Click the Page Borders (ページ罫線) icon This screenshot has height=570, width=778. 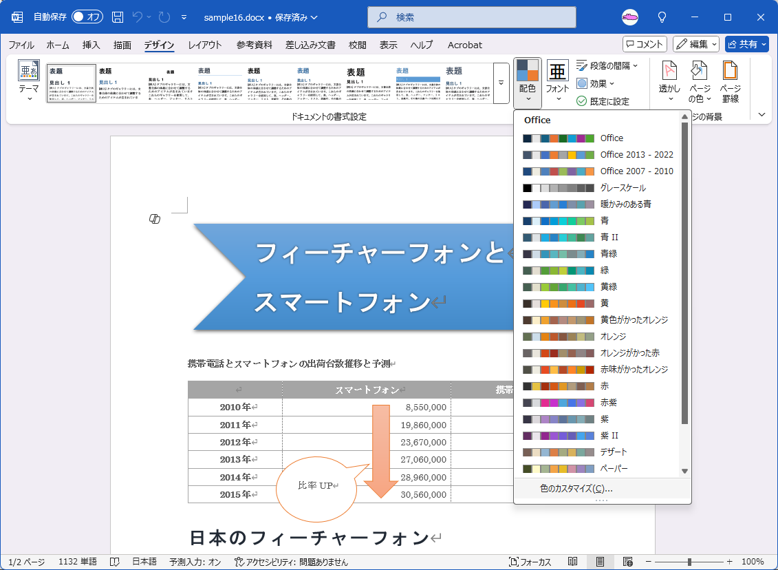[x=730, y=70]
